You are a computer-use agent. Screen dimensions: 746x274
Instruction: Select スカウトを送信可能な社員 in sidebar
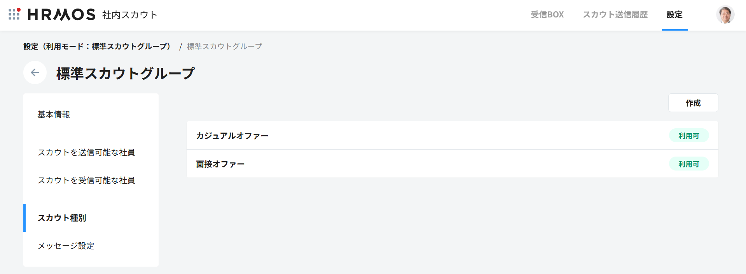pos(86,152)
